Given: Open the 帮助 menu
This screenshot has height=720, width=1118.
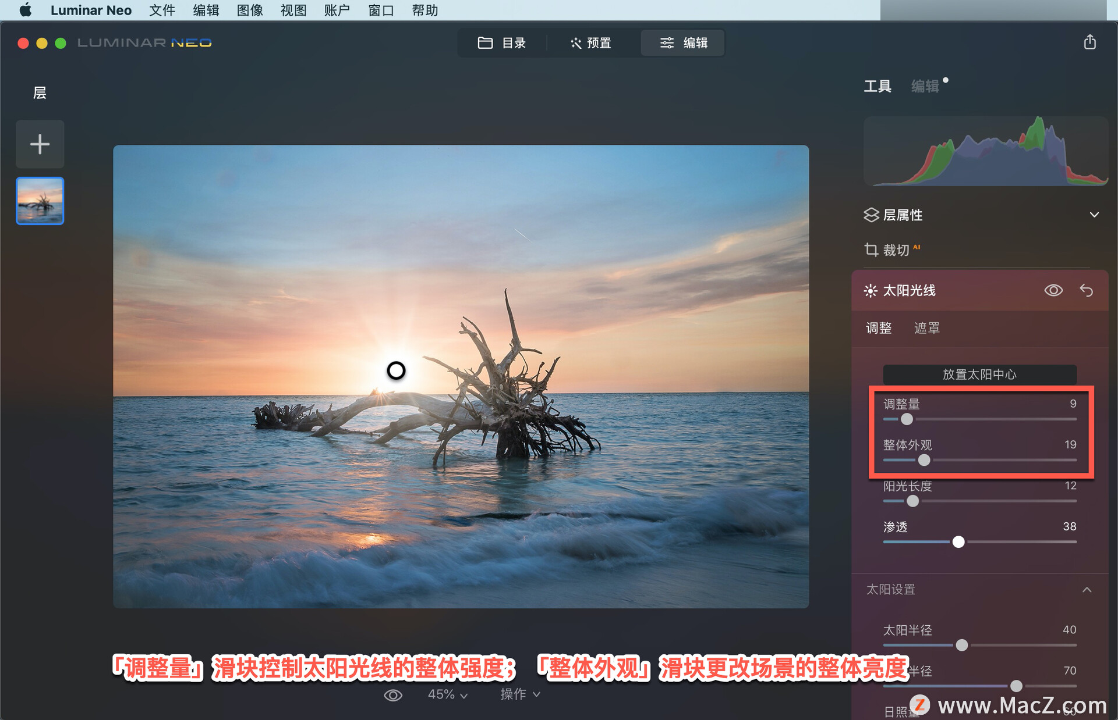Looking at the screenshot, I should click(x=424, y=10).
